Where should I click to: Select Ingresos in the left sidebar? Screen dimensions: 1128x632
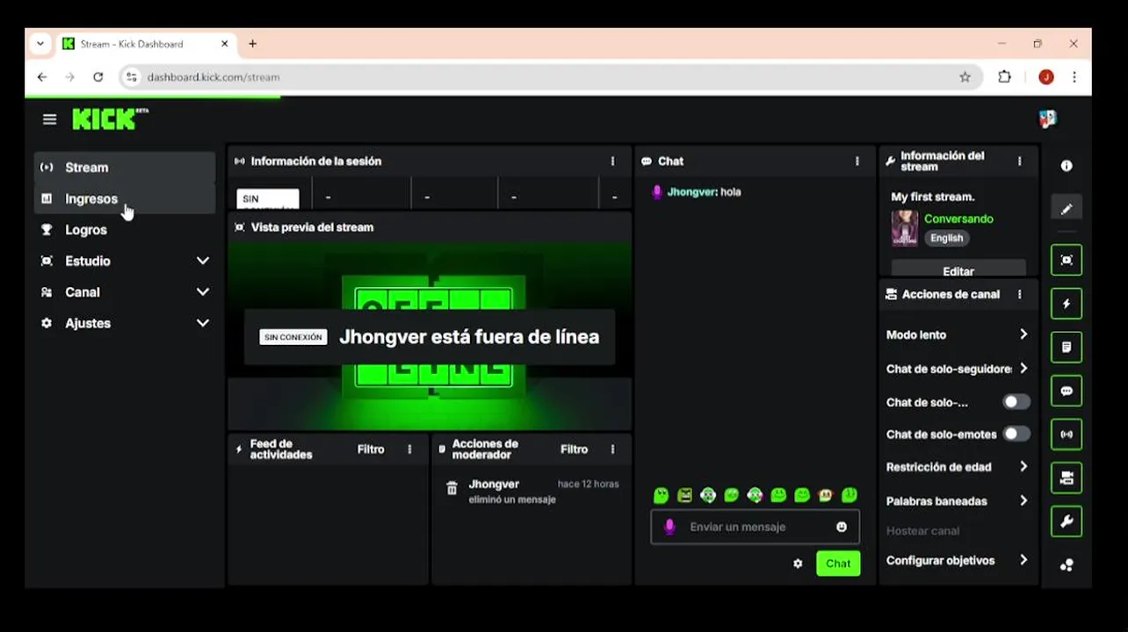(126, 199)
